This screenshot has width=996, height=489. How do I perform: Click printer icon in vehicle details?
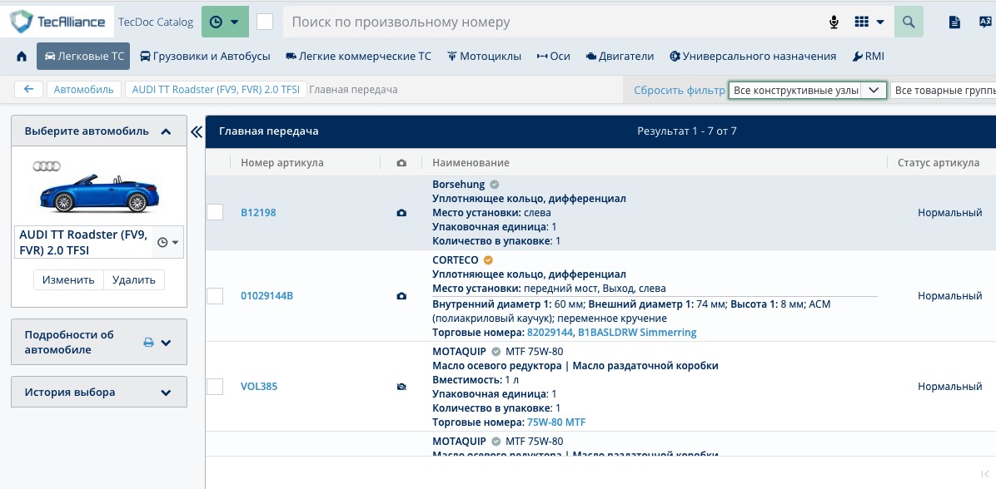[x=149, y=342]
